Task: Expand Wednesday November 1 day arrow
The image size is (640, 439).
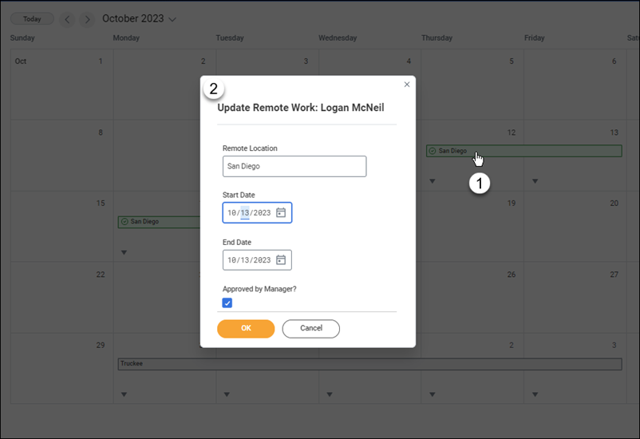Action: point(330,394)
